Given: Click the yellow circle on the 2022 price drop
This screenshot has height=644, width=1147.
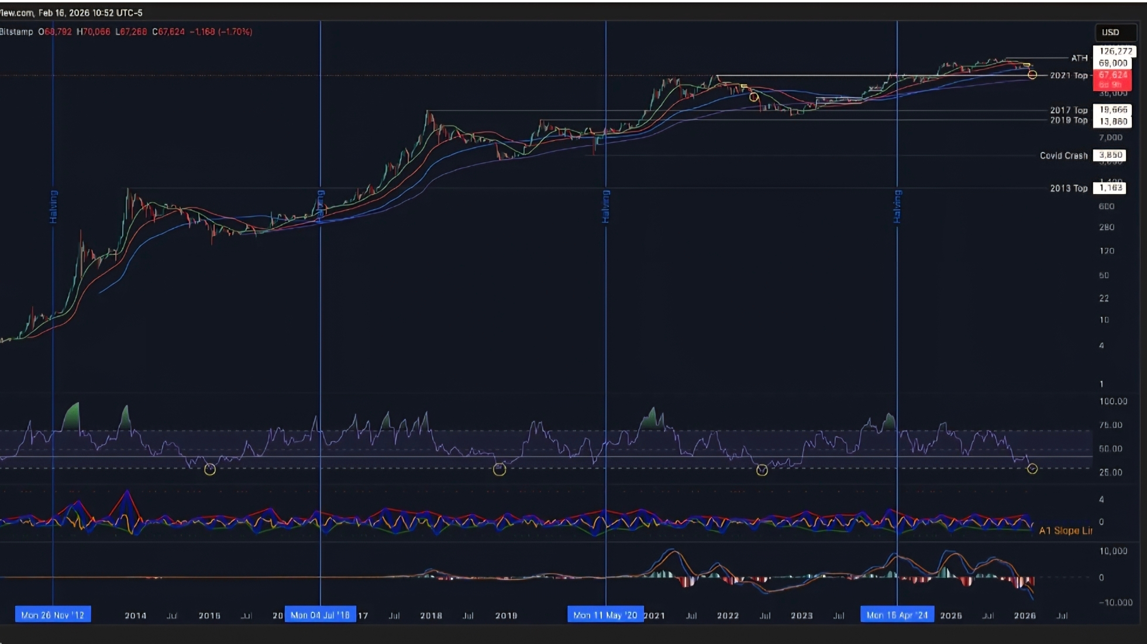Looking at the screenshot, I should point(754,97).
